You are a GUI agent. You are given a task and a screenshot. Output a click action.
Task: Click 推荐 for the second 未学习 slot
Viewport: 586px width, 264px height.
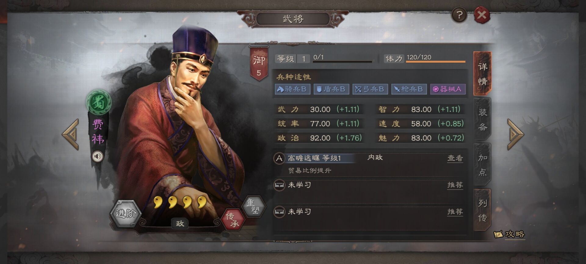tap(455, 212)
